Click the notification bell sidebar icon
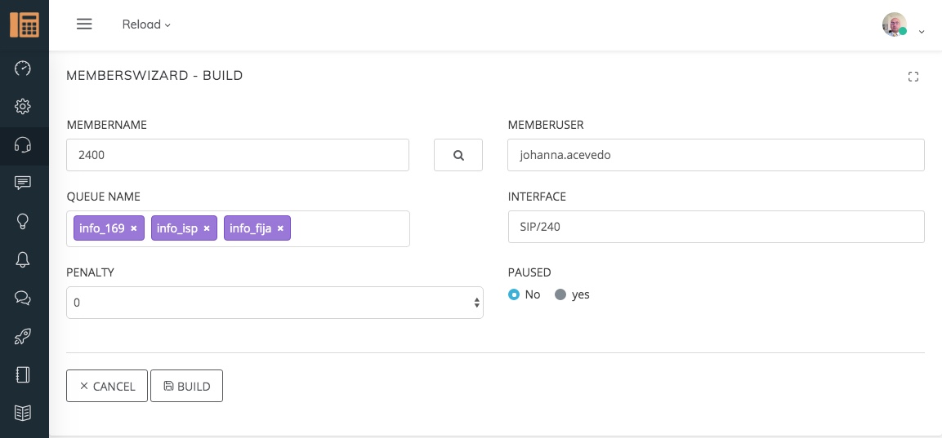Image resolution: width=942 pixels, height=438 pixels. point(23,259)
